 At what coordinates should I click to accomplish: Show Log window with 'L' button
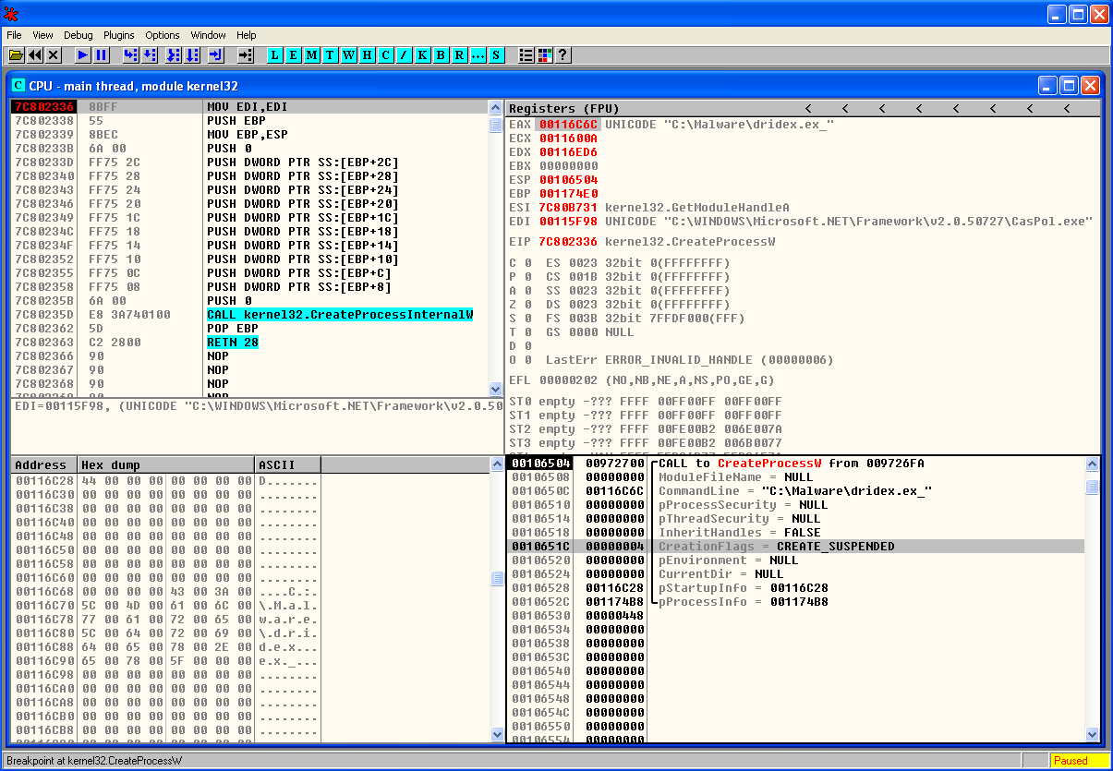click(274, 55)
